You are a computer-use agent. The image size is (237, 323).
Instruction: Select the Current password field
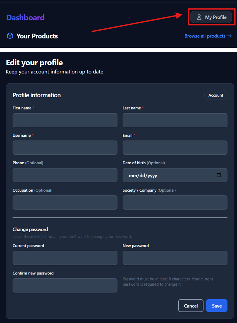(x=65, y=258)
